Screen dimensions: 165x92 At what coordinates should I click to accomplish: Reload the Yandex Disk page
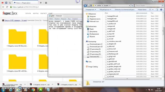coord(7,7)
